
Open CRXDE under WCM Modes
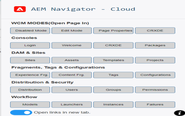155,31
